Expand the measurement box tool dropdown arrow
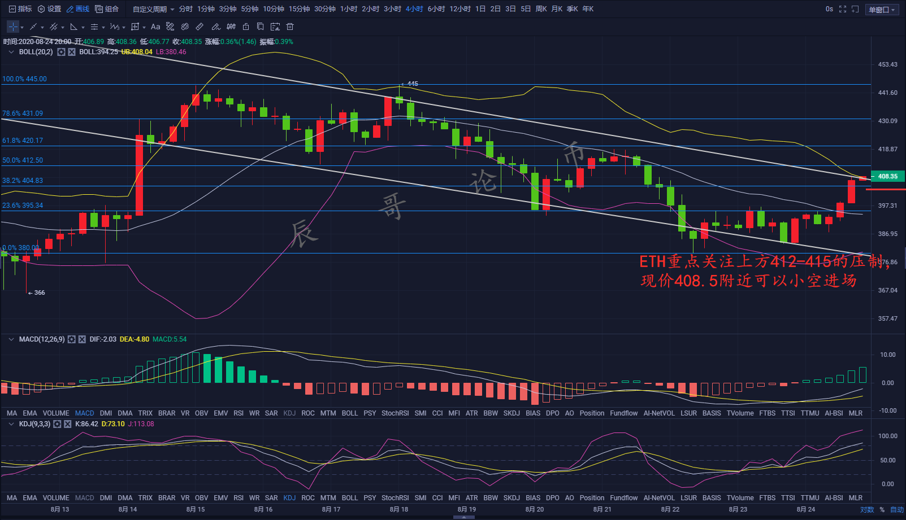Image resolution: width=906 pixels, height=520 pixels. click(x=144, y=27)
